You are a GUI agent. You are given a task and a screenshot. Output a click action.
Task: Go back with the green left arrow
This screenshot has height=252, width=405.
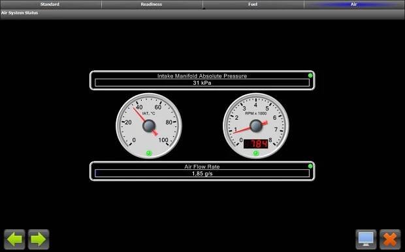tap(14, 240)
